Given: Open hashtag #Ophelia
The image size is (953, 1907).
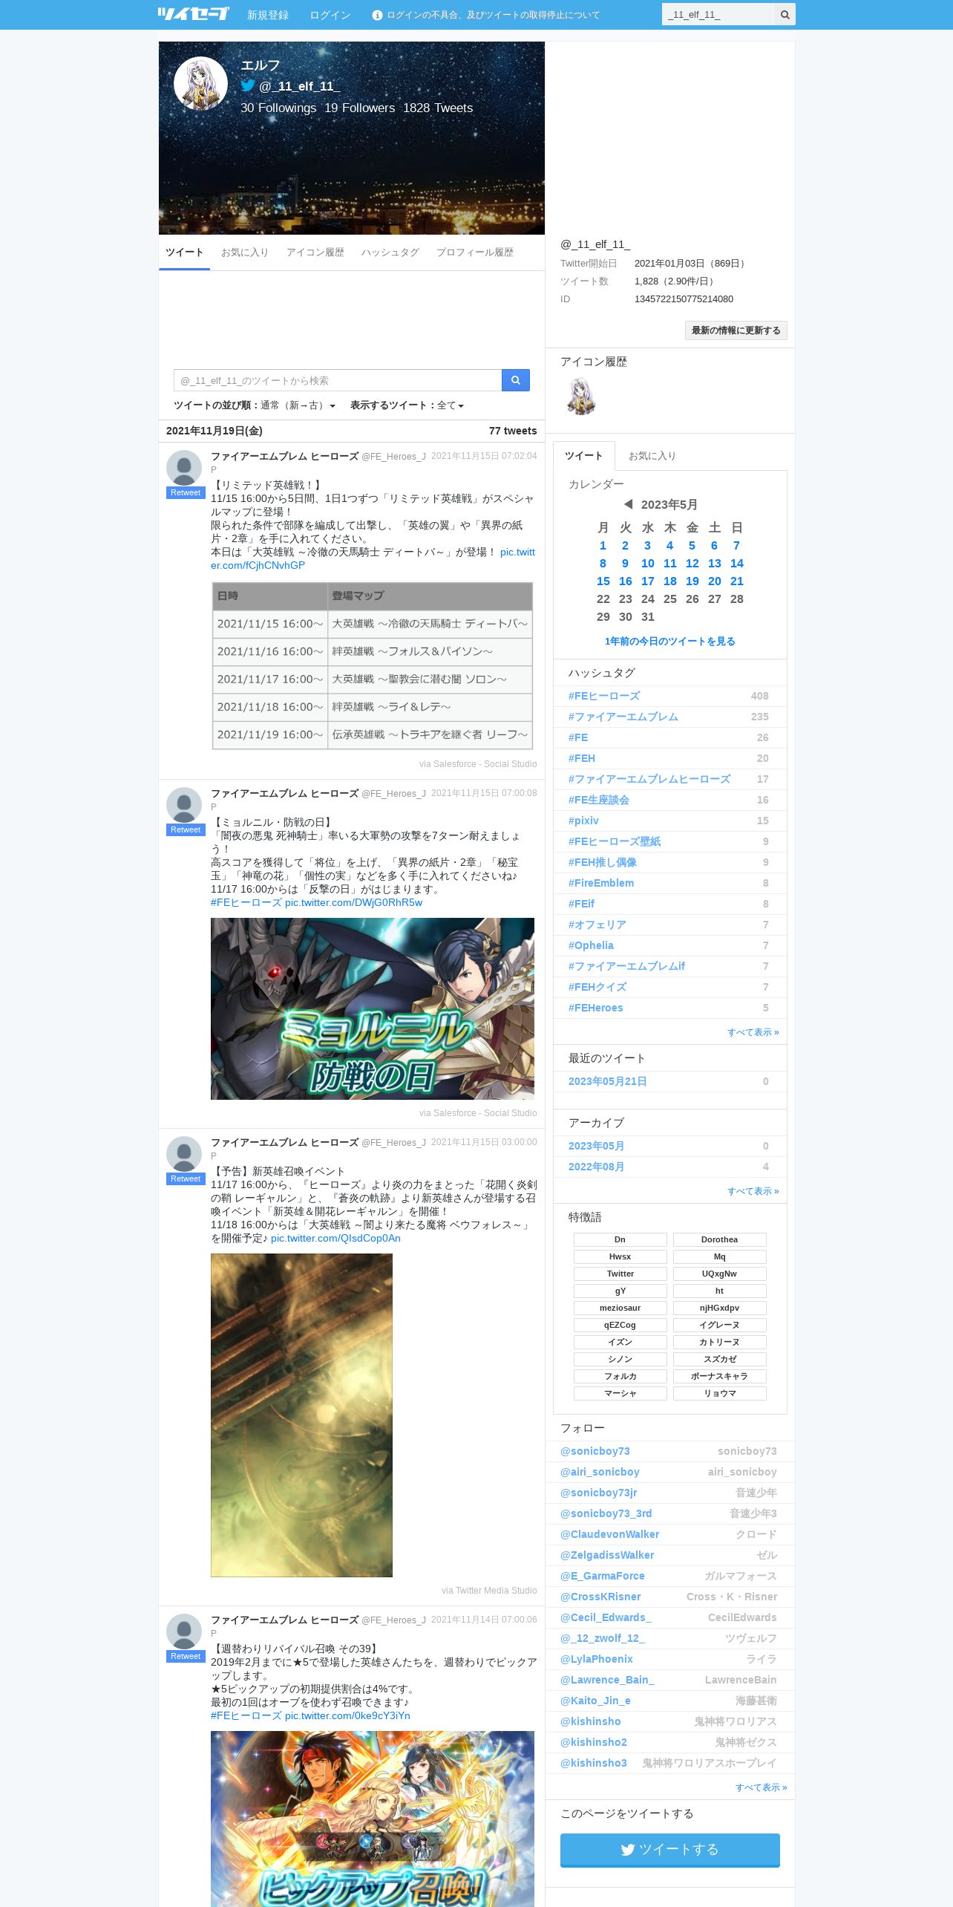Looking at the screenshot, I should click(x=591, y=945).
